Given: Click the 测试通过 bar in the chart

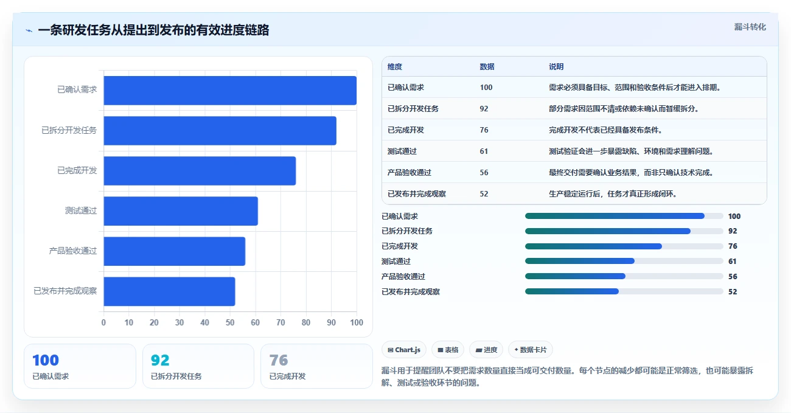Looking at the screenshot, I should (181, 211).
